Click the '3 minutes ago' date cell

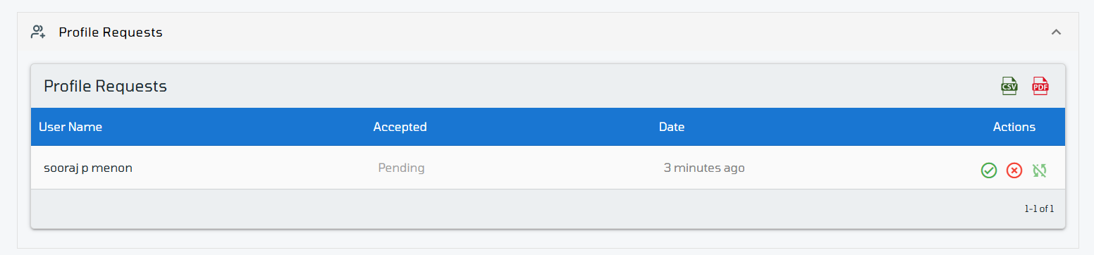click(704, 168)
